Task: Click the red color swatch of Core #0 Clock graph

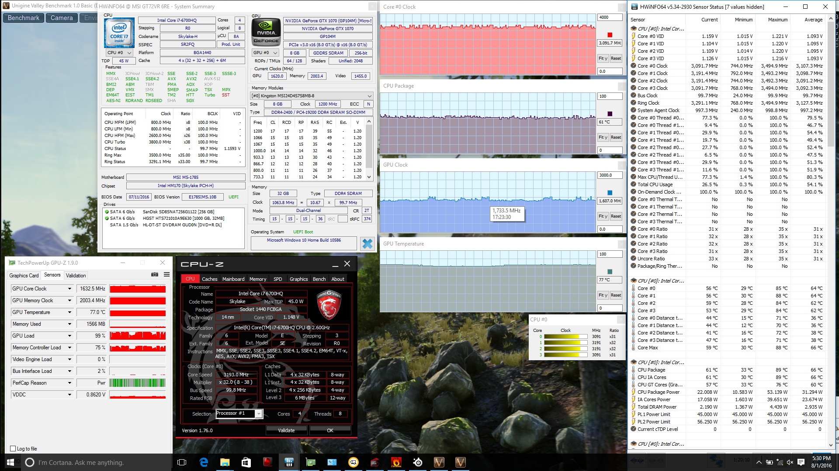Action: [610, 35]
